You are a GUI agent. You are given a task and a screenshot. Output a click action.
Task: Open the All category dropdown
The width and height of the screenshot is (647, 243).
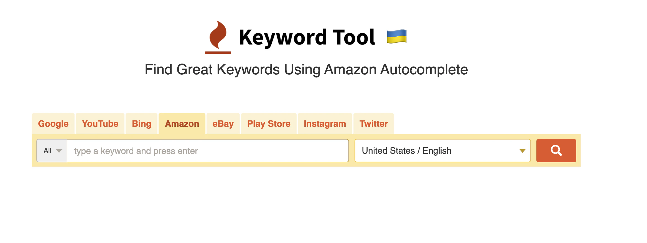(52, 151)
